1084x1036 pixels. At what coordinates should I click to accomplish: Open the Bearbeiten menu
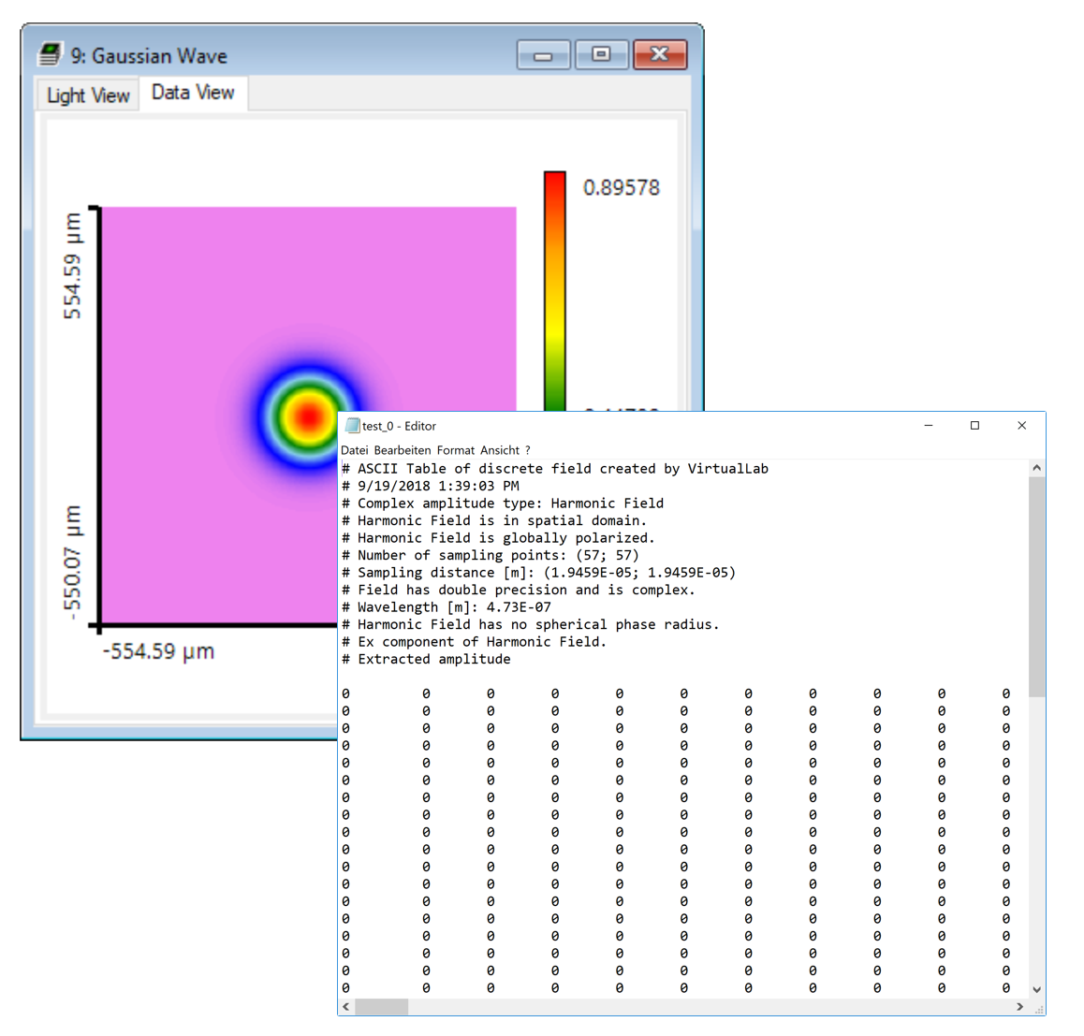(x=402, y=450)
